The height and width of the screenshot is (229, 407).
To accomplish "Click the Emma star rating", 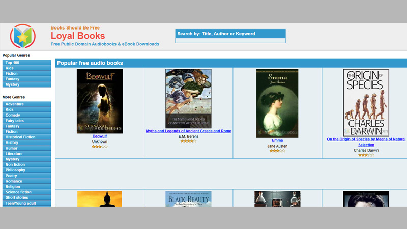I will click(277, 151).
